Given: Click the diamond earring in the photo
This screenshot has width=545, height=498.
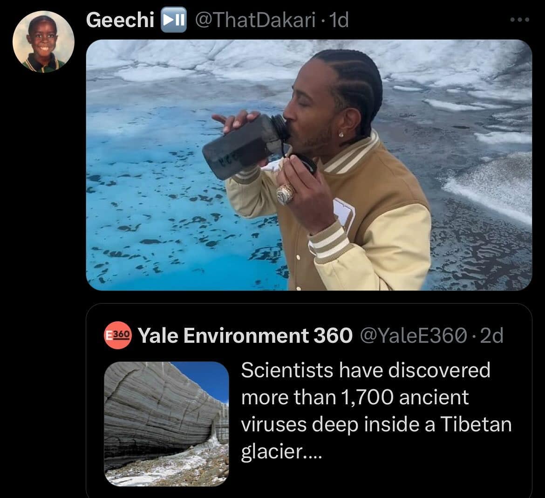Looking at the screenshot, I should [341, 134].
